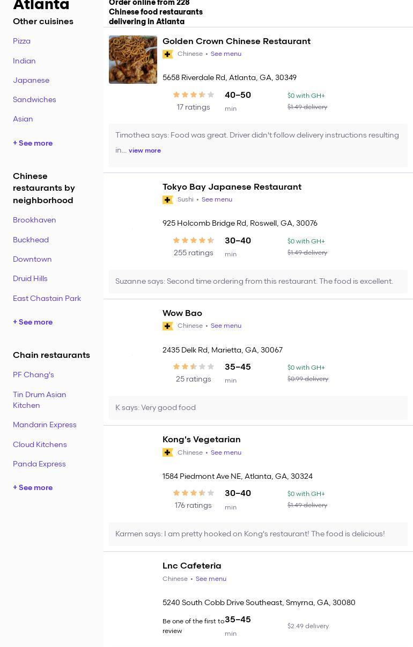Open PF Chang's chain link

click(33, 375)
